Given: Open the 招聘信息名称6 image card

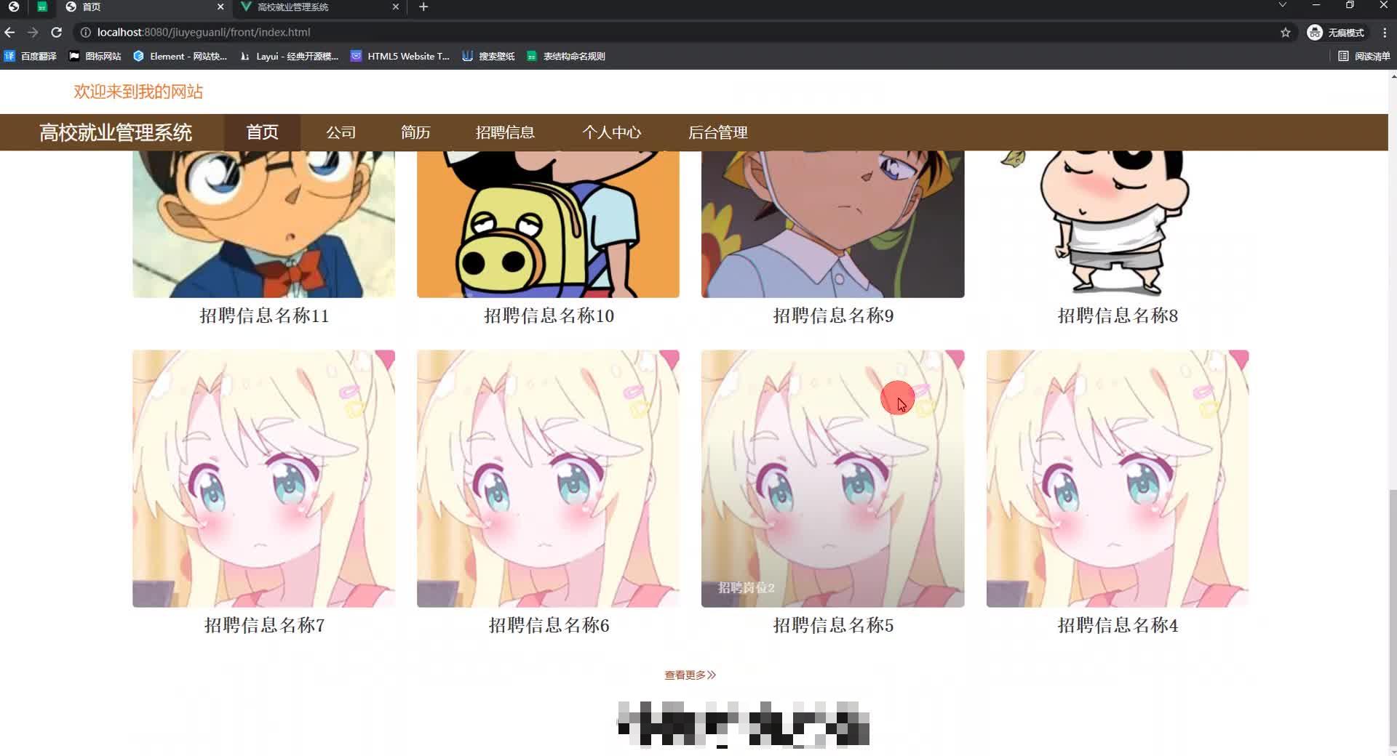Looking at the screenshot, I should (548, 478).
